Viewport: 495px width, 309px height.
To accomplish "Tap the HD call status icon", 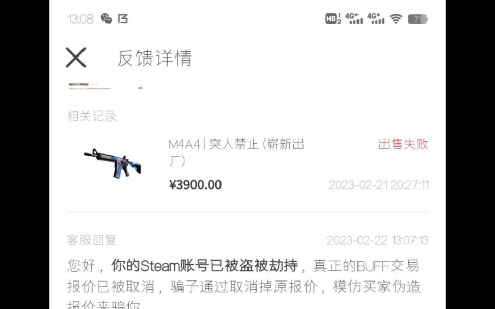I will click(333, 19).
